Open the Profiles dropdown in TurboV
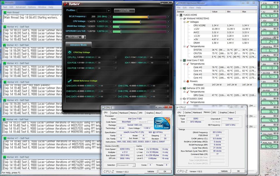 tap(109, 11)
